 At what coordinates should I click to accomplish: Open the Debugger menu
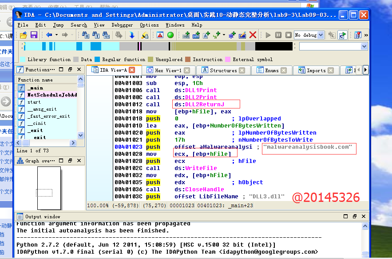(122, 25)
